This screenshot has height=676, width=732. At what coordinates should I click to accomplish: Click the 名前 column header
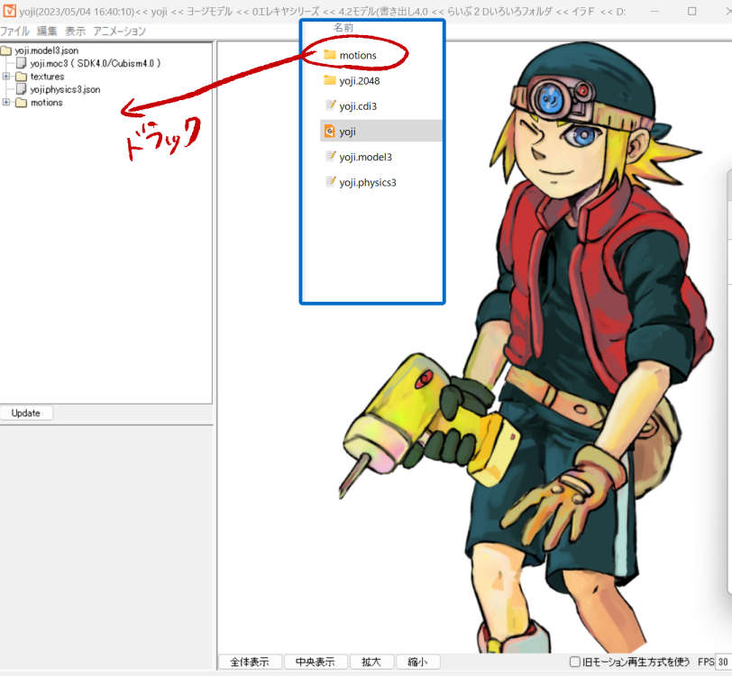click(x=343, y=28)
